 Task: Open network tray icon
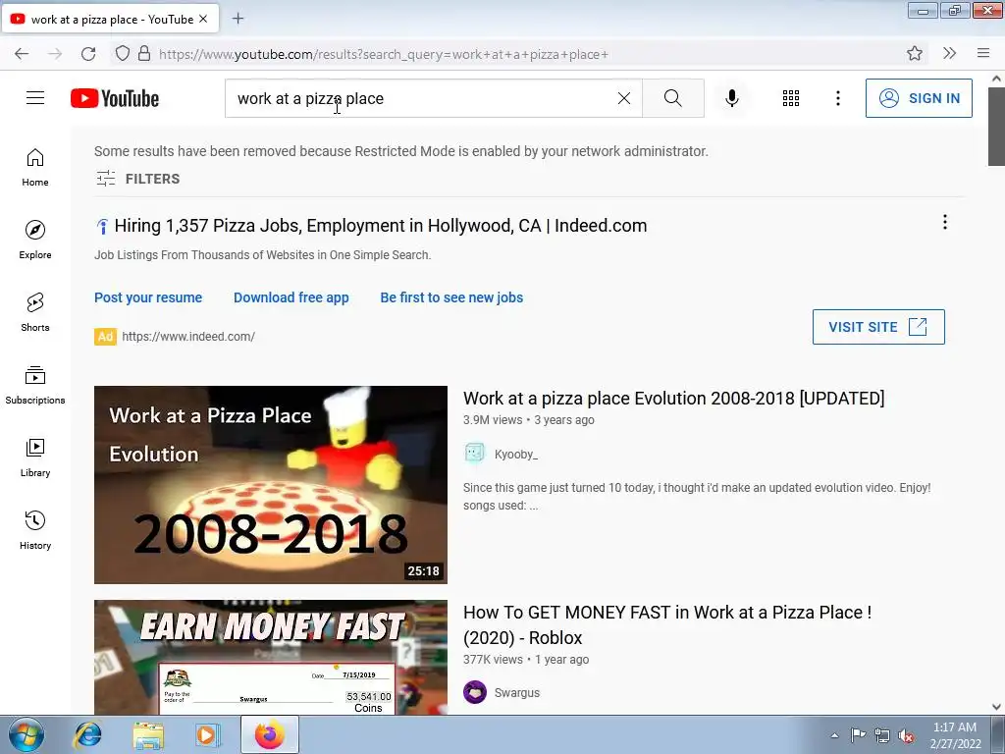(x=882, y=735)
